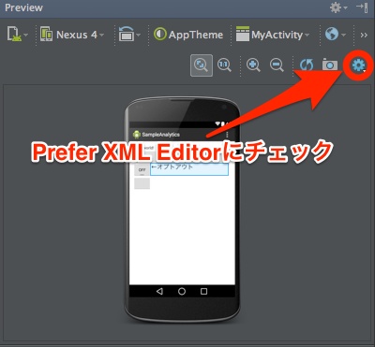Viewport: 375px width, 347px height.
Task: Click the SampleAnalytics title in the preview
Action: pyautogui.click(x=161, y=135)
